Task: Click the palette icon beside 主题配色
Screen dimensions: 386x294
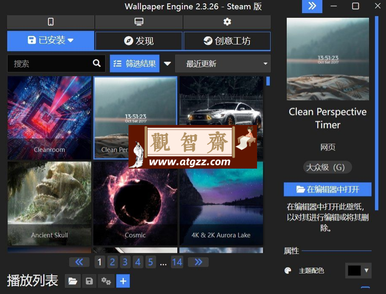Action: pos(288,270)
